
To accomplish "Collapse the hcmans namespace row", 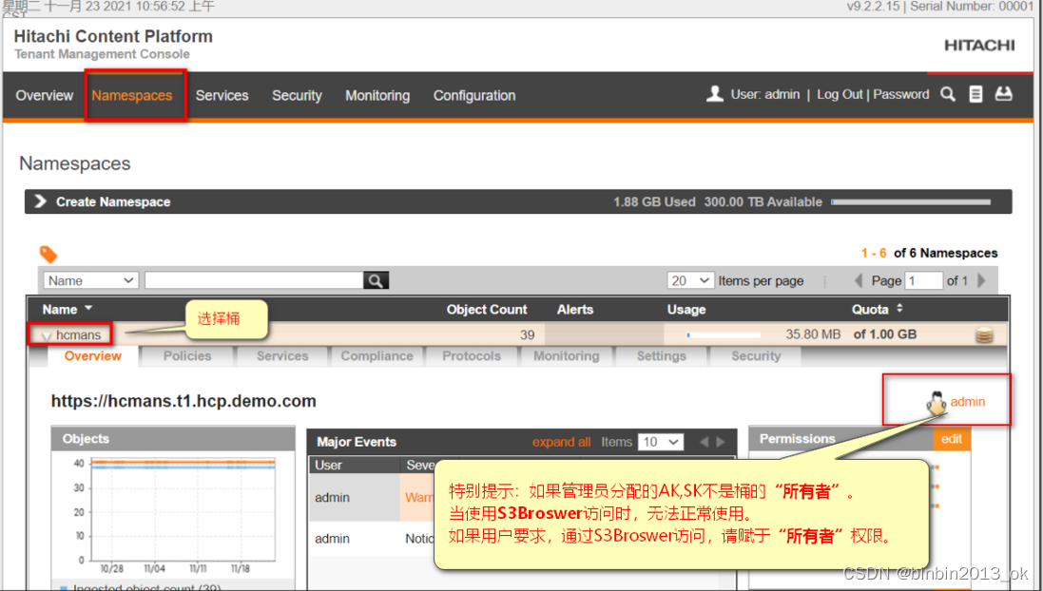I will pos(47,335).
